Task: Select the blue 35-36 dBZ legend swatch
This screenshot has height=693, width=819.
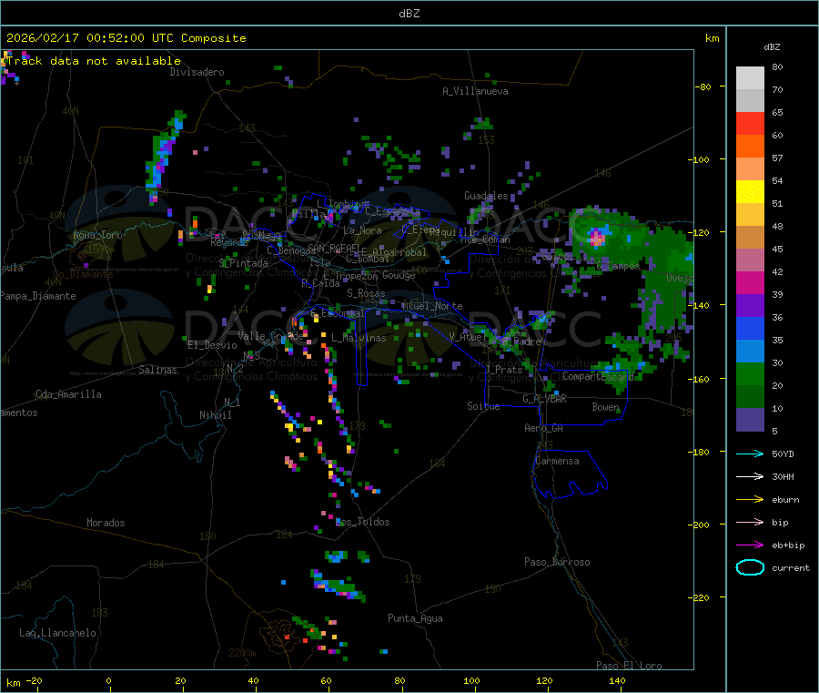Action: (x=750, y=328)
